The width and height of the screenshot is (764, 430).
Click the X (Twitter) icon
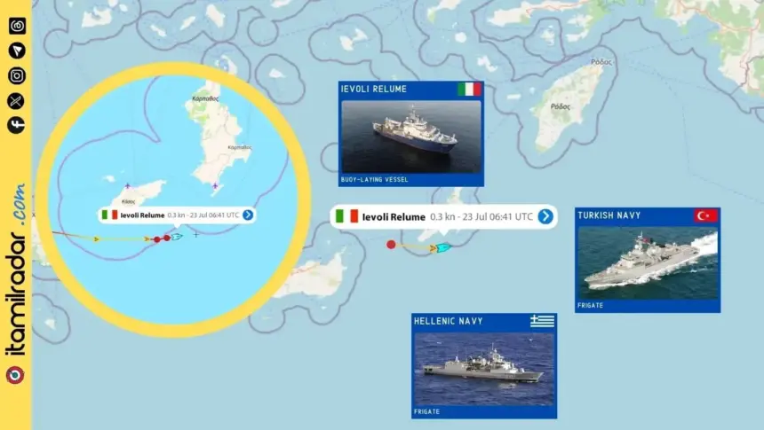coord(16,101)
